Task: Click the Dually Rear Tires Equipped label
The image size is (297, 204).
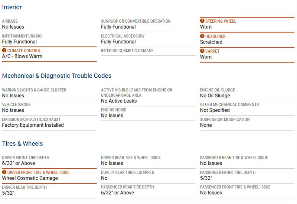Action: 128,172
